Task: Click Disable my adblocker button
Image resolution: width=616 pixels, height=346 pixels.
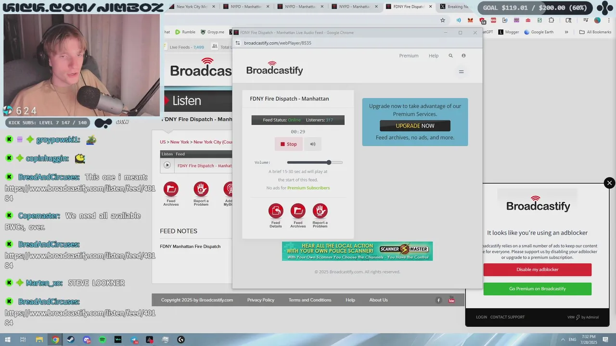Action: pos(538,270)
